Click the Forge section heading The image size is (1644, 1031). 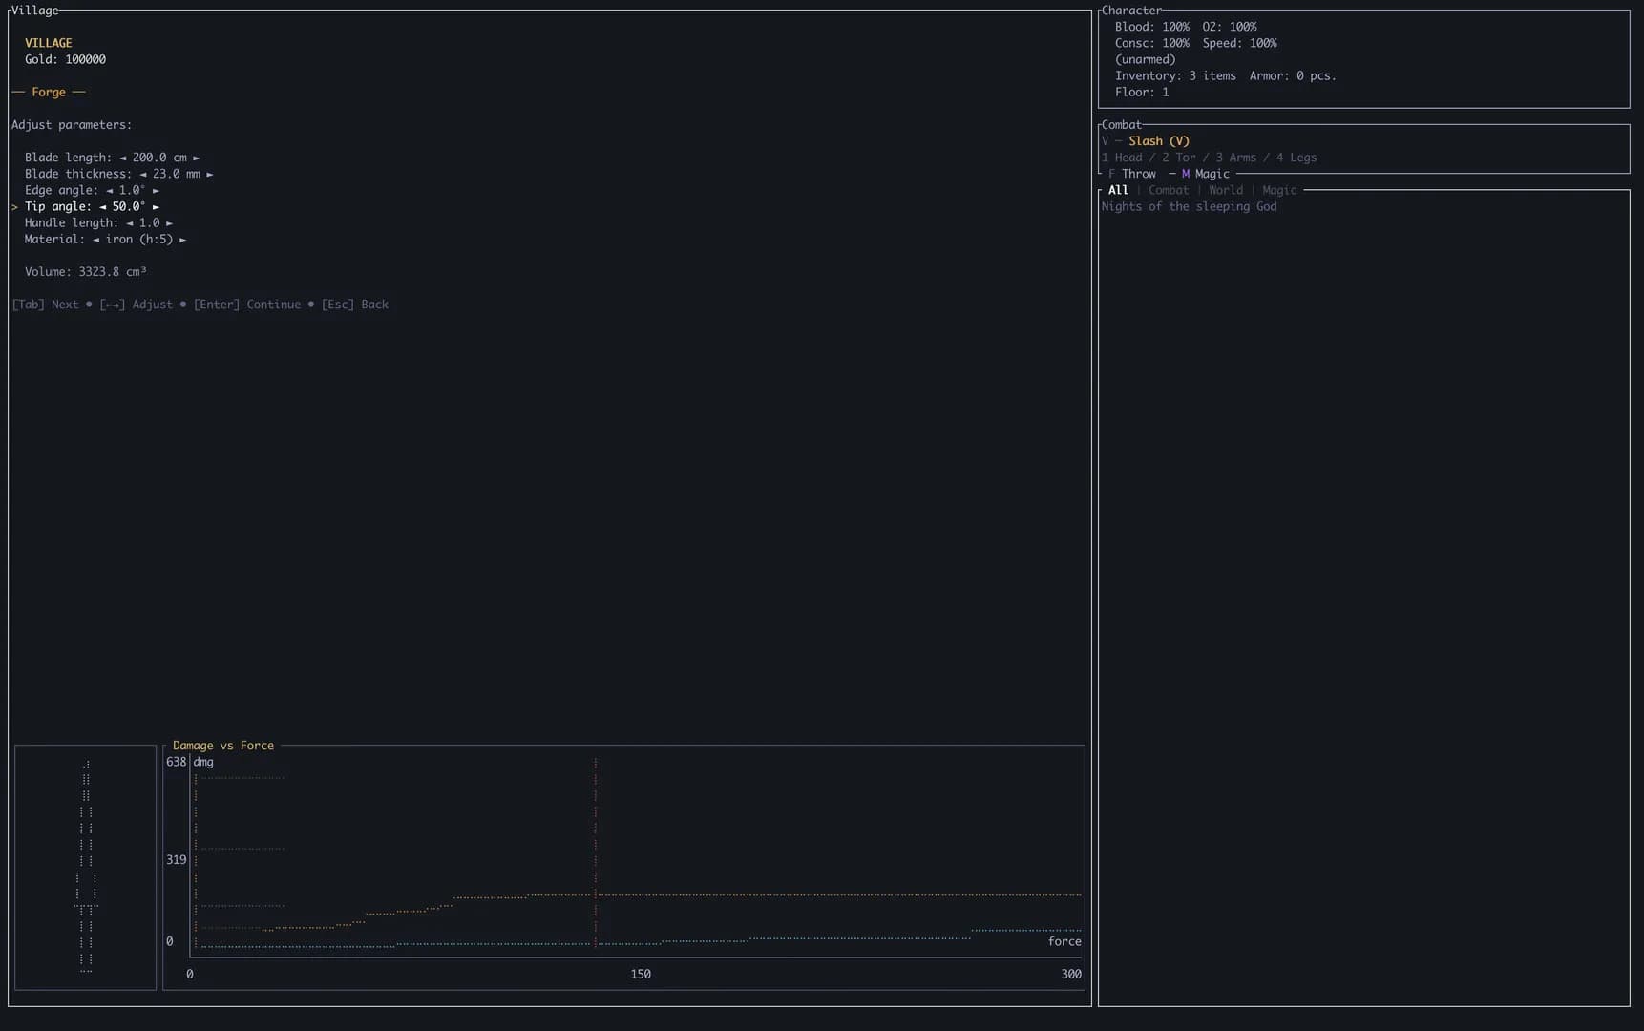click(x=49, y=92)
